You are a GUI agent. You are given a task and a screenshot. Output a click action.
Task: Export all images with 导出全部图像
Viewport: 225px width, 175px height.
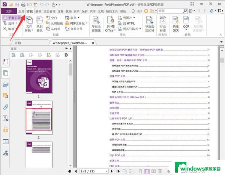click(96, 24)
